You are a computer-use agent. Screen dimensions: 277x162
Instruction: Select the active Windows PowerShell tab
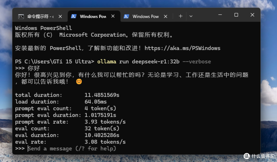coord(93,16)
